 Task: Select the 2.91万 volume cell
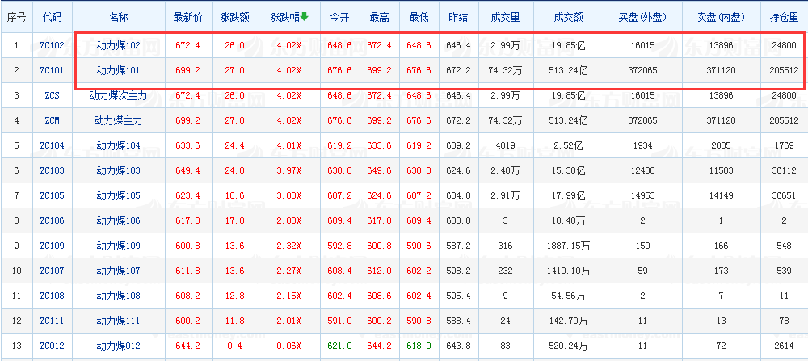point(506,195)
